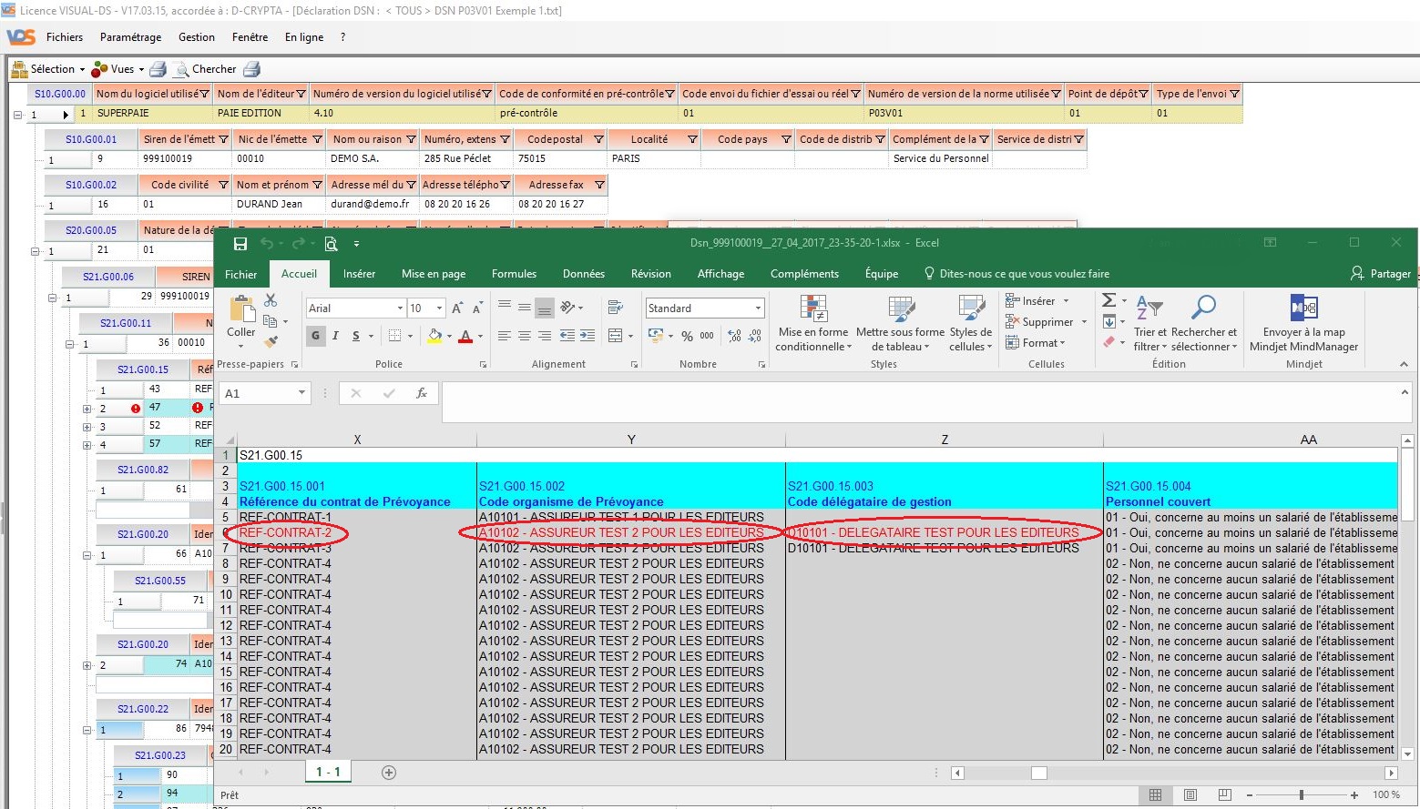Open the Name Box A1 dropdown
The image size is (1420, 809).
301,393
